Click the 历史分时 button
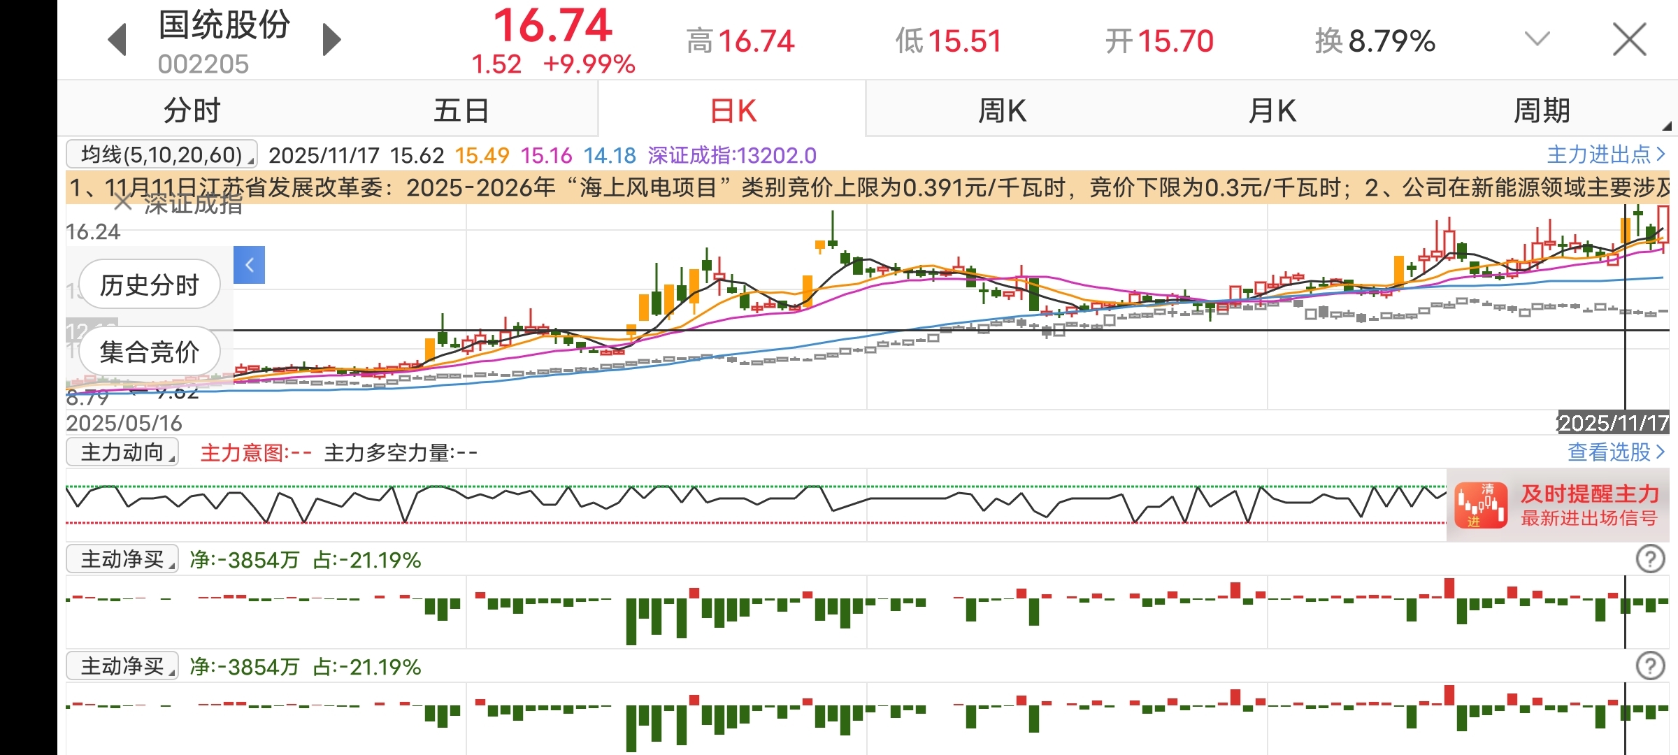1678x755 pixels. click(x=150, y=285)
